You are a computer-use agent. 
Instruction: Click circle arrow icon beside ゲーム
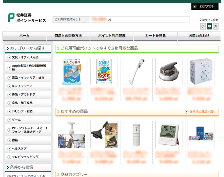[9, 120]
